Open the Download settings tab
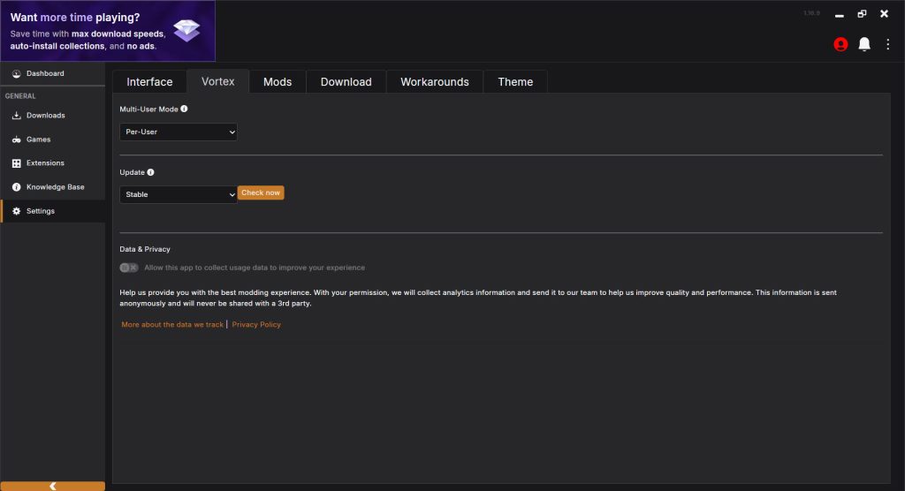The height and width of the screenshot is (491, 905). (346, 82)
